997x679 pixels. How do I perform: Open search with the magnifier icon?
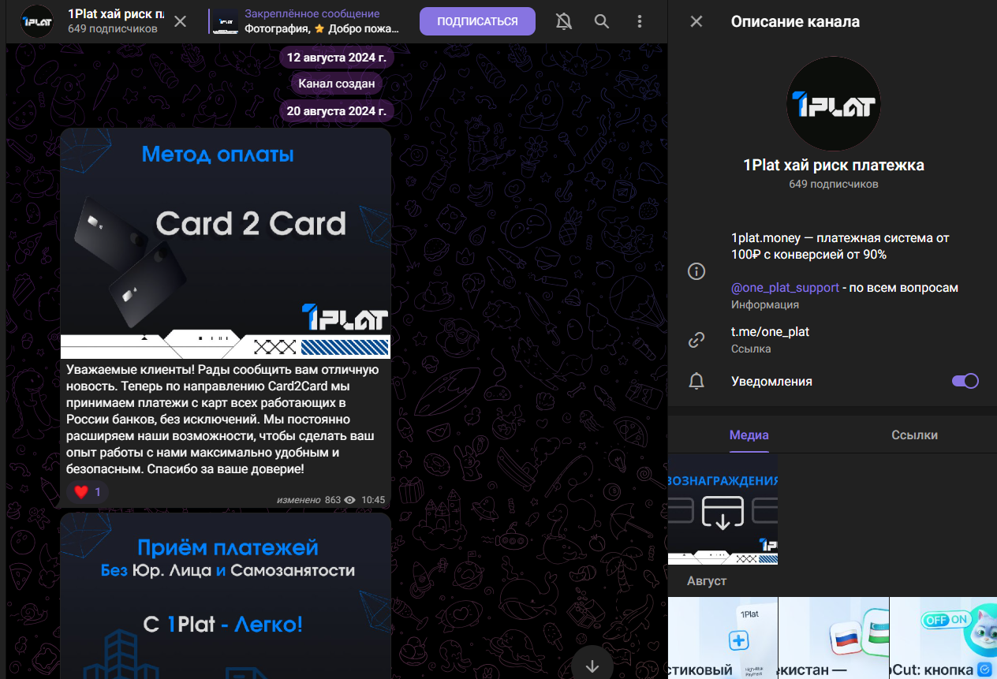[x=602, y=21]
